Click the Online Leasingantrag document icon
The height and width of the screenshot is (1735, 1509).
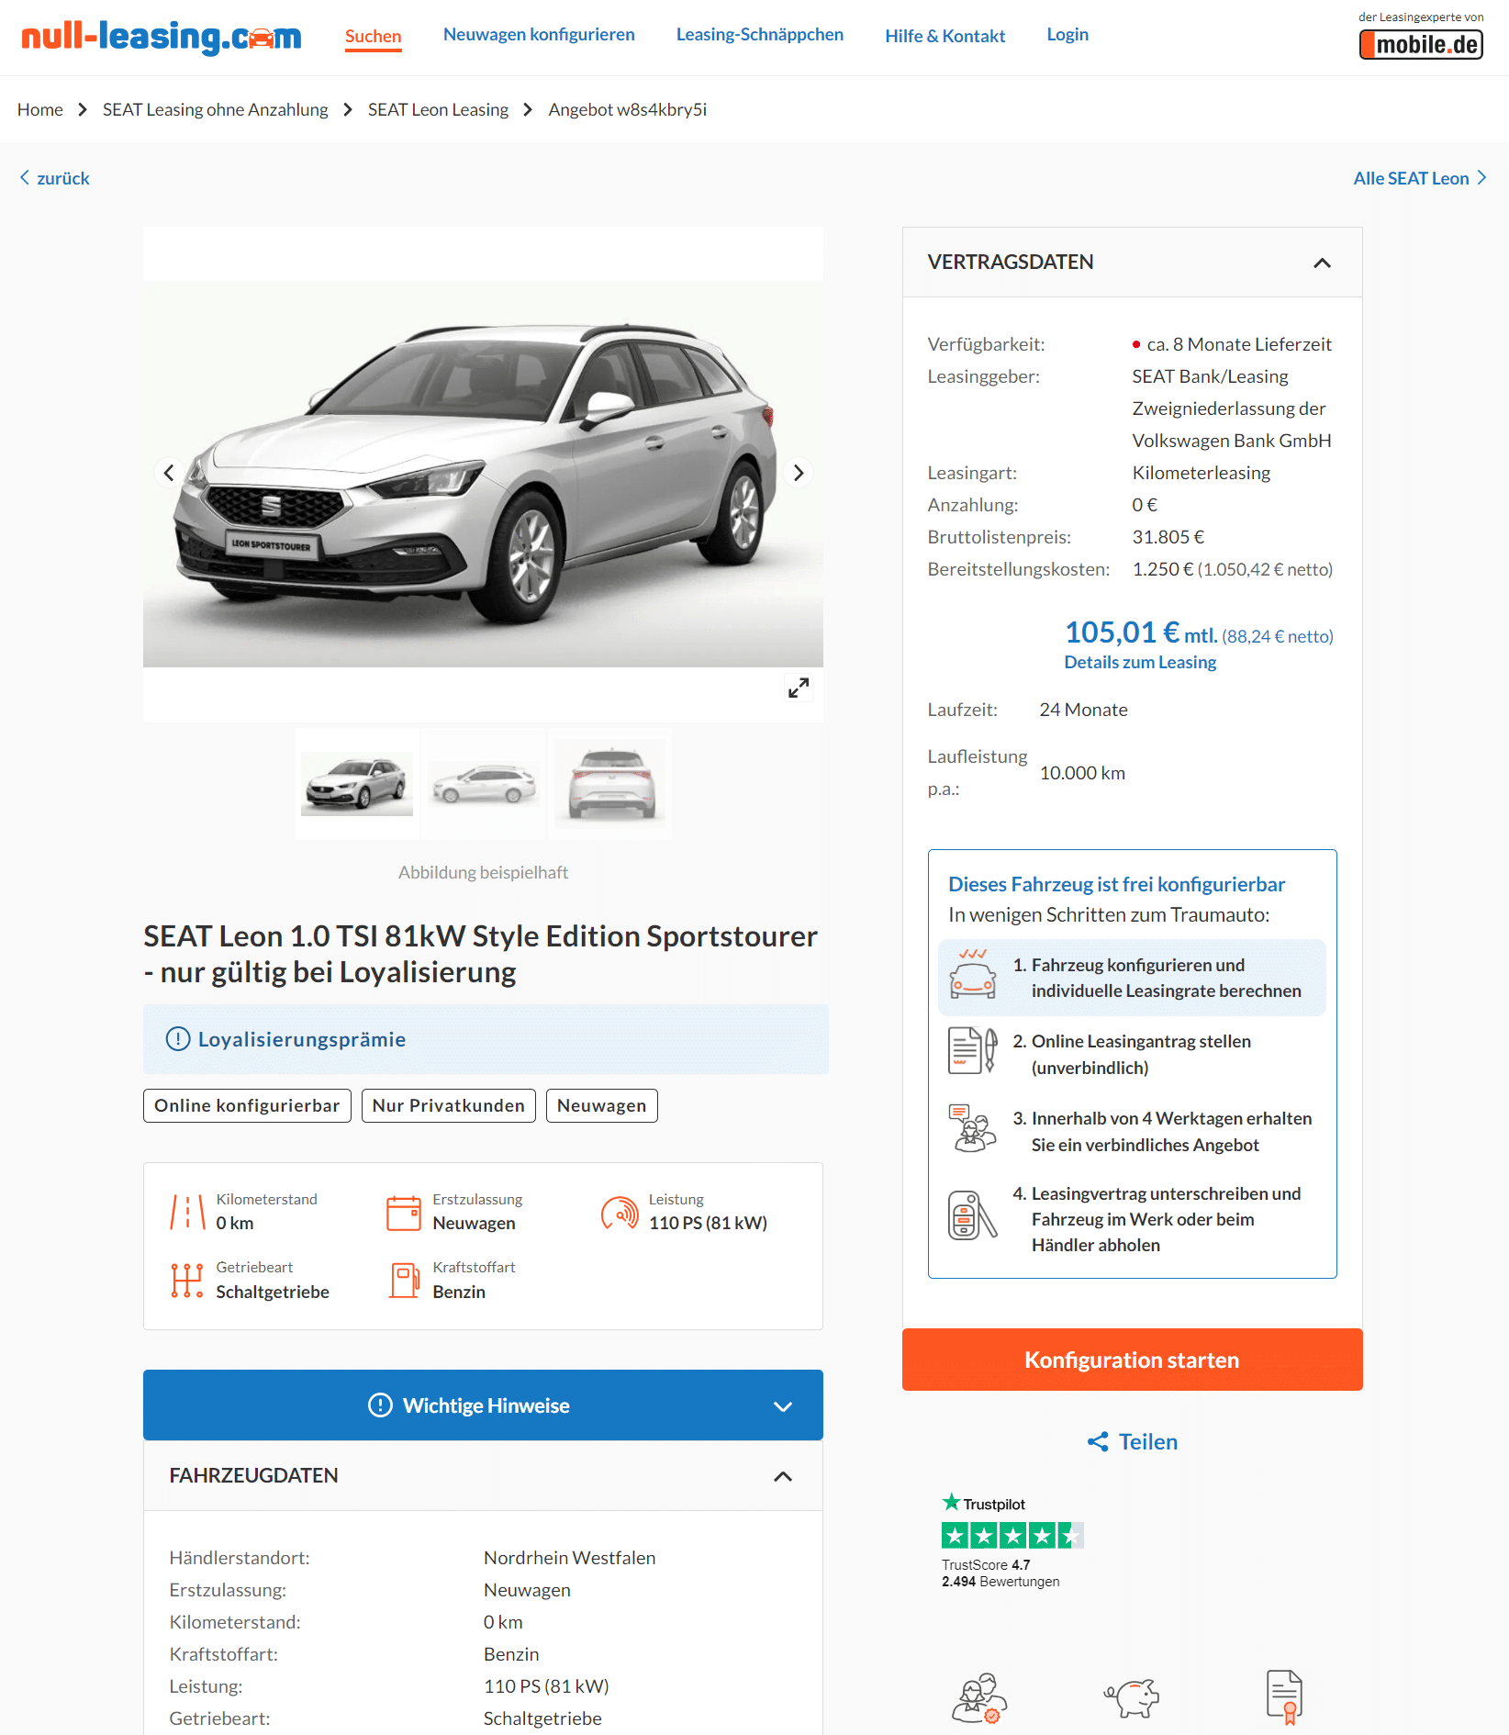coord(973,1051)
